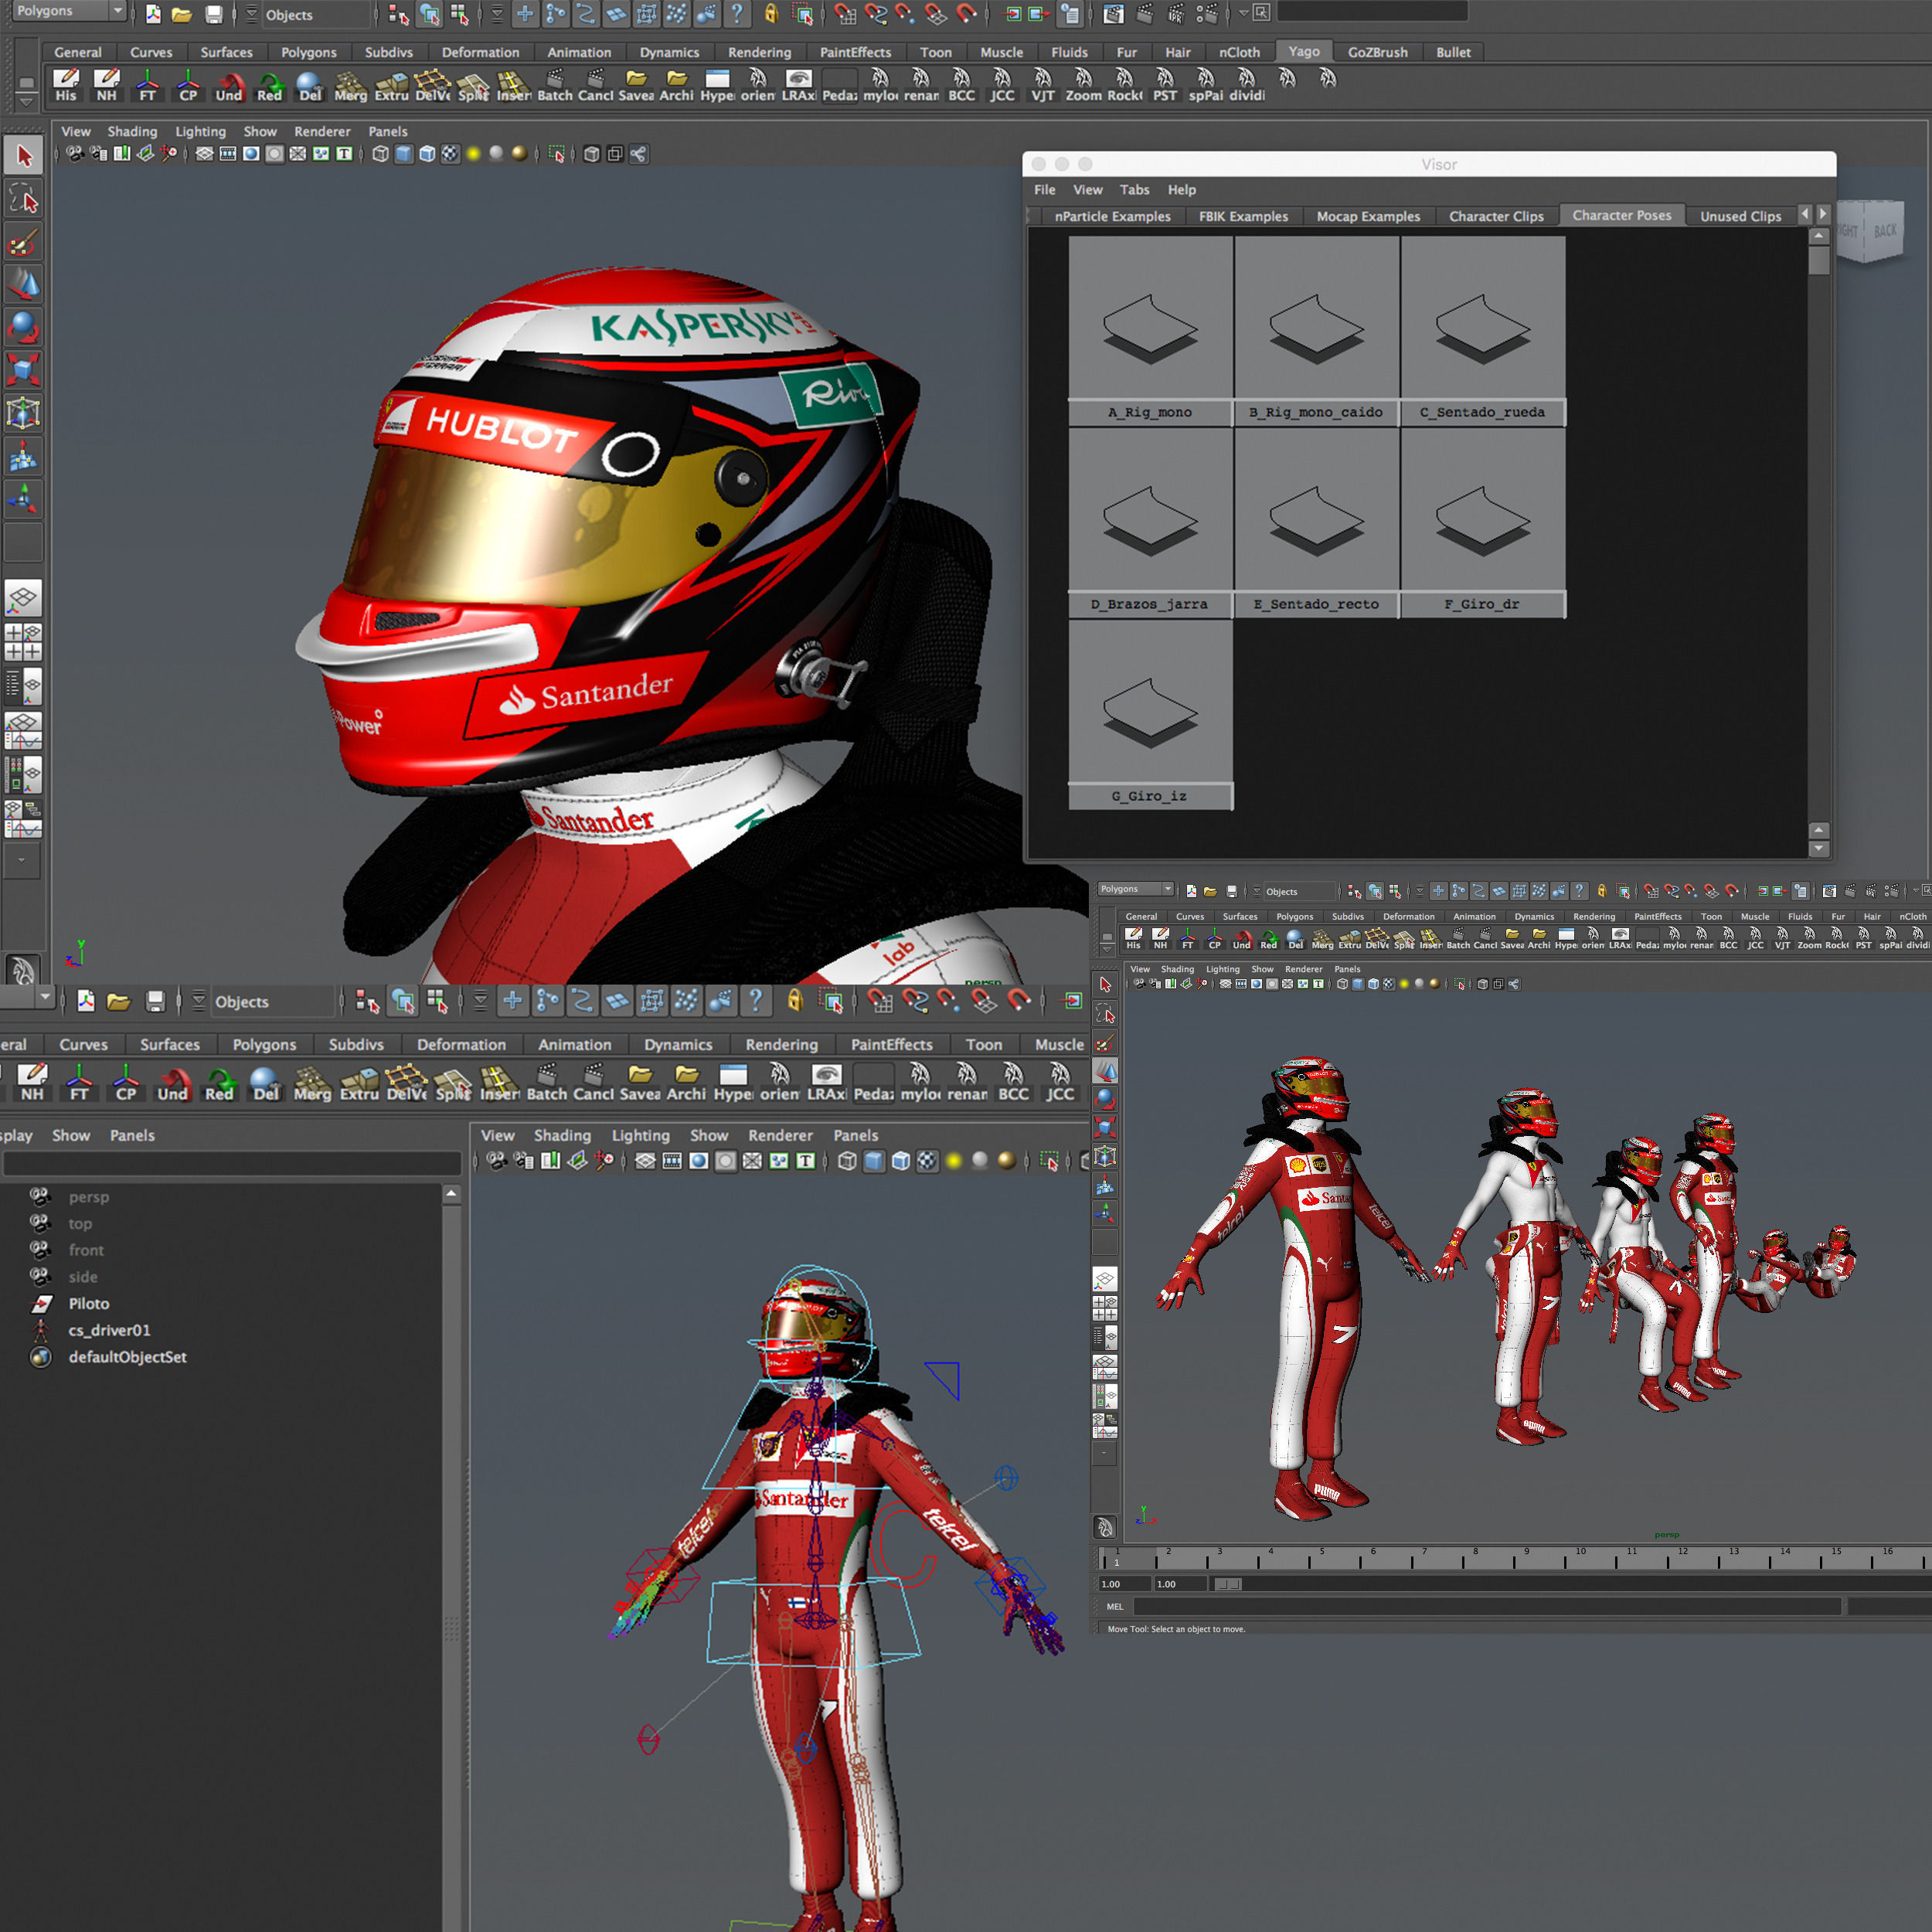Click the G_Giro_iz pose label

click(x=1149, y=796)
